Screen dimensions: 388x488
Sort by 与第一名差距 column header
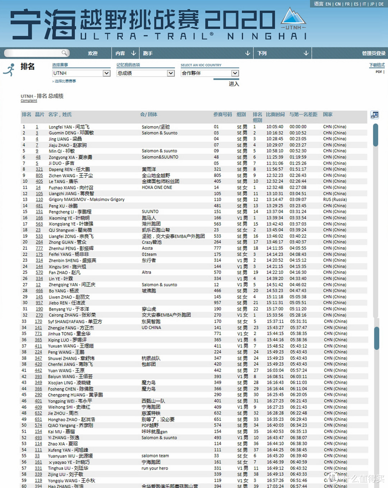point(303,115)
